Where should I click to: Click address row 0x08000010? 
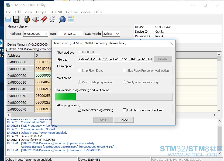coord(20,69)
